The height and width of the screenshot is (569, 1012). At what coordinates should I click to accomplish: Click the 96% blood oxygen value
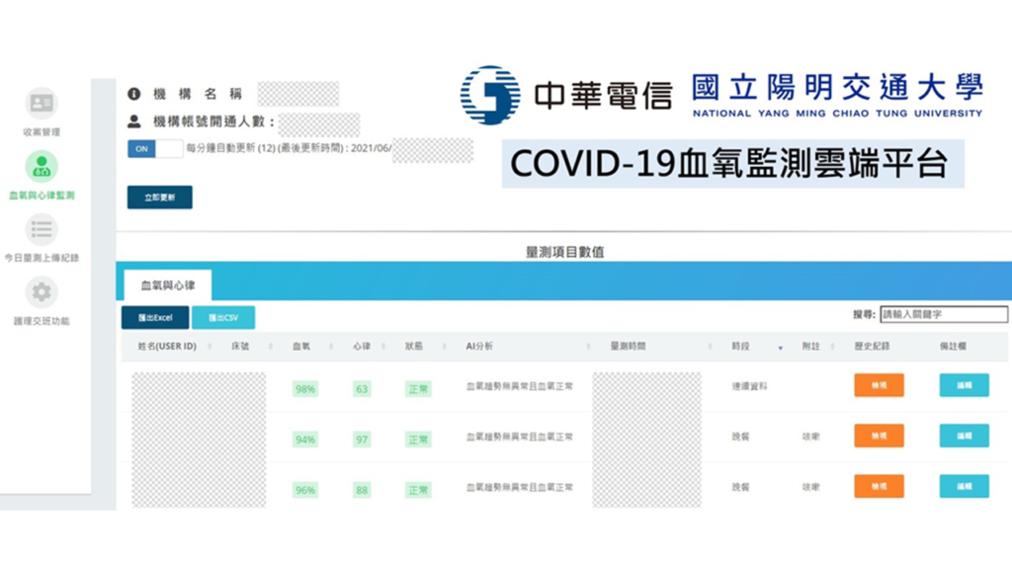coord(305,490)
